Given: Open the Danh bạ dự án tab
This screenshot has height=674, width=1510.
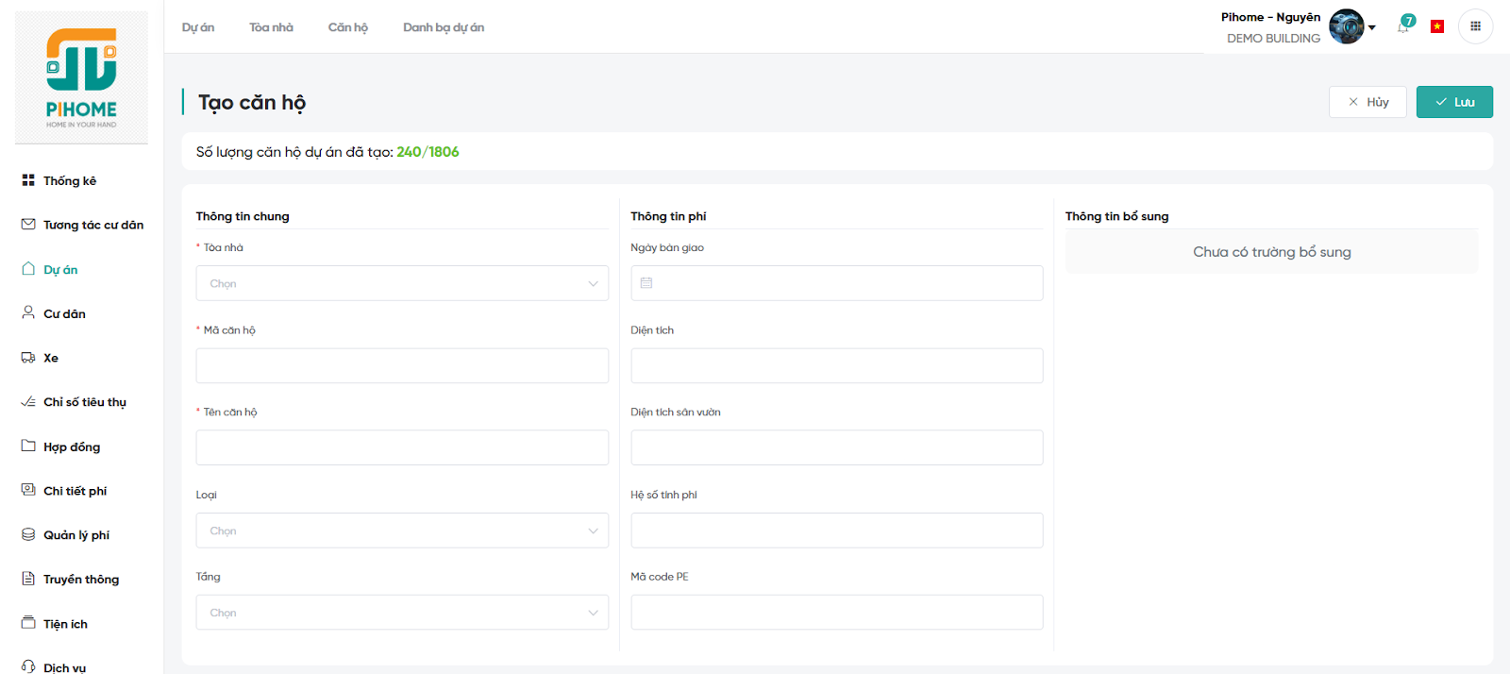Looking at the screenshot, I should tap(444, 27).
